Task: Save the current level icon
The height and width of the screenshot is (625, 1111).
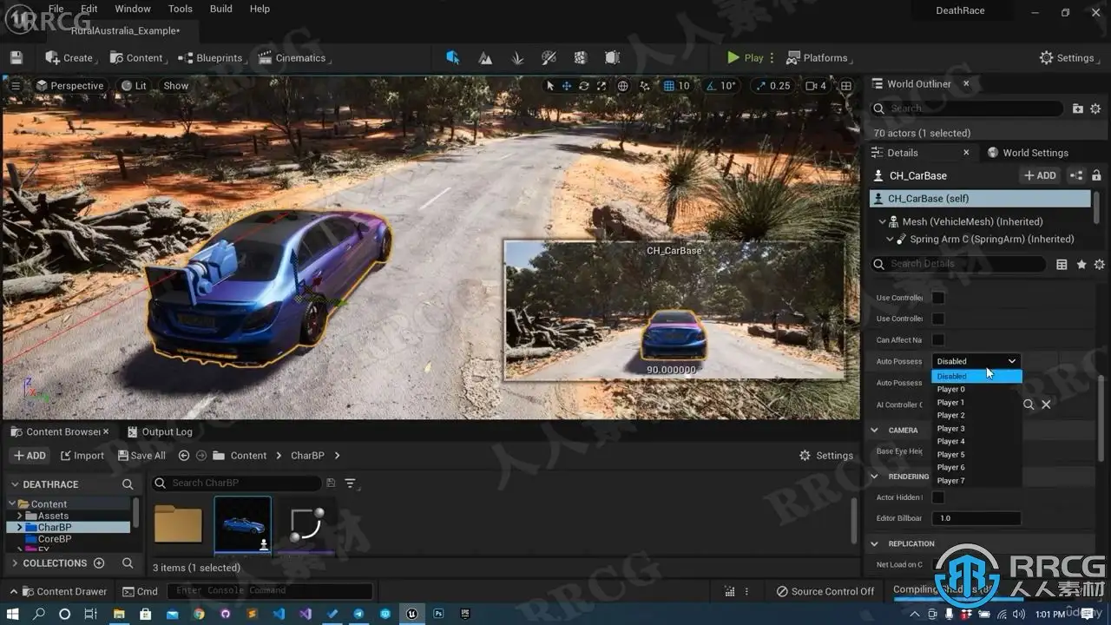Action: coord(16,58)
